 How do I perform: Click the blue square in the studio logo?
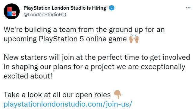coord(9,14)
